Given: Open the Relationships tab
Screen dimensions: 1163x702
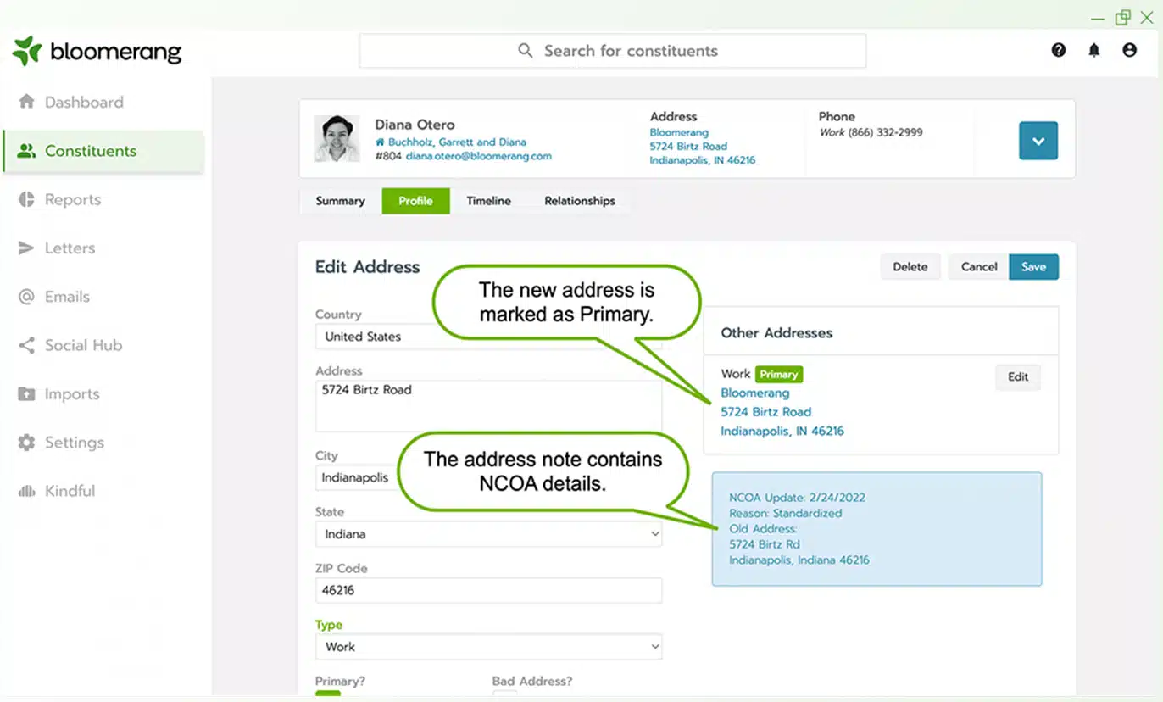Looking at the screenshot, I should pyautogui.click(x=580, y=201).
